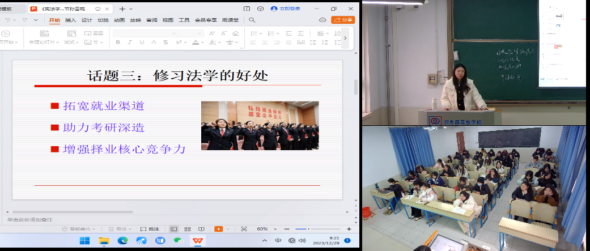Start slideshow with orange play button
Viewport: 590px width, 251px height.
click(x=218, y=229)
